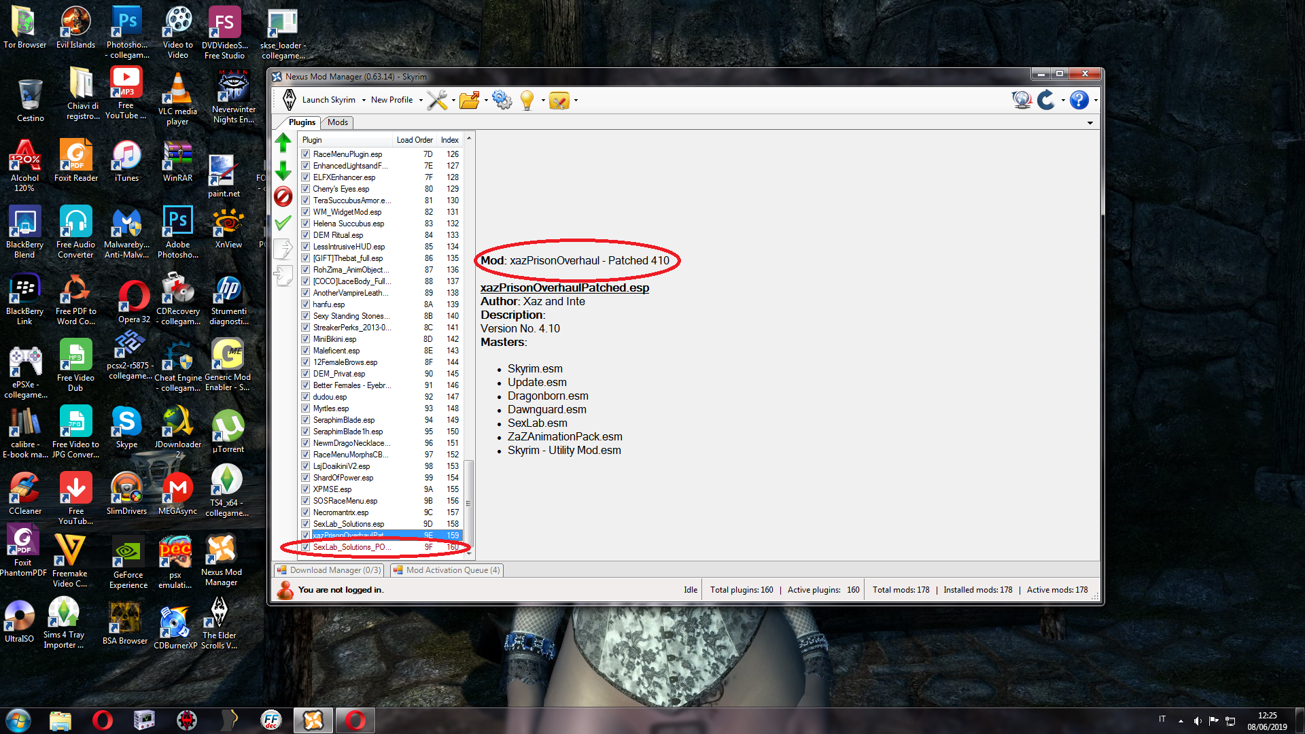The image size is (1305, 734).
Task: Click xazPrisonOverhaulPatched.esp link
Action: [565, 287]
